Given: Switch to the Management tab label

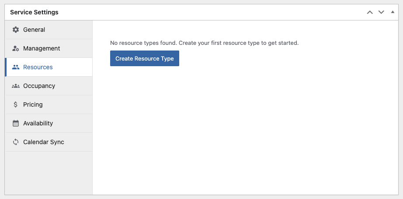Looking at the screenshot, I should (42, 48).
